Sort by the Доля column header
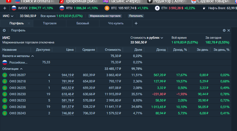Viewport: 237px width, 131px height. [138, 50]
